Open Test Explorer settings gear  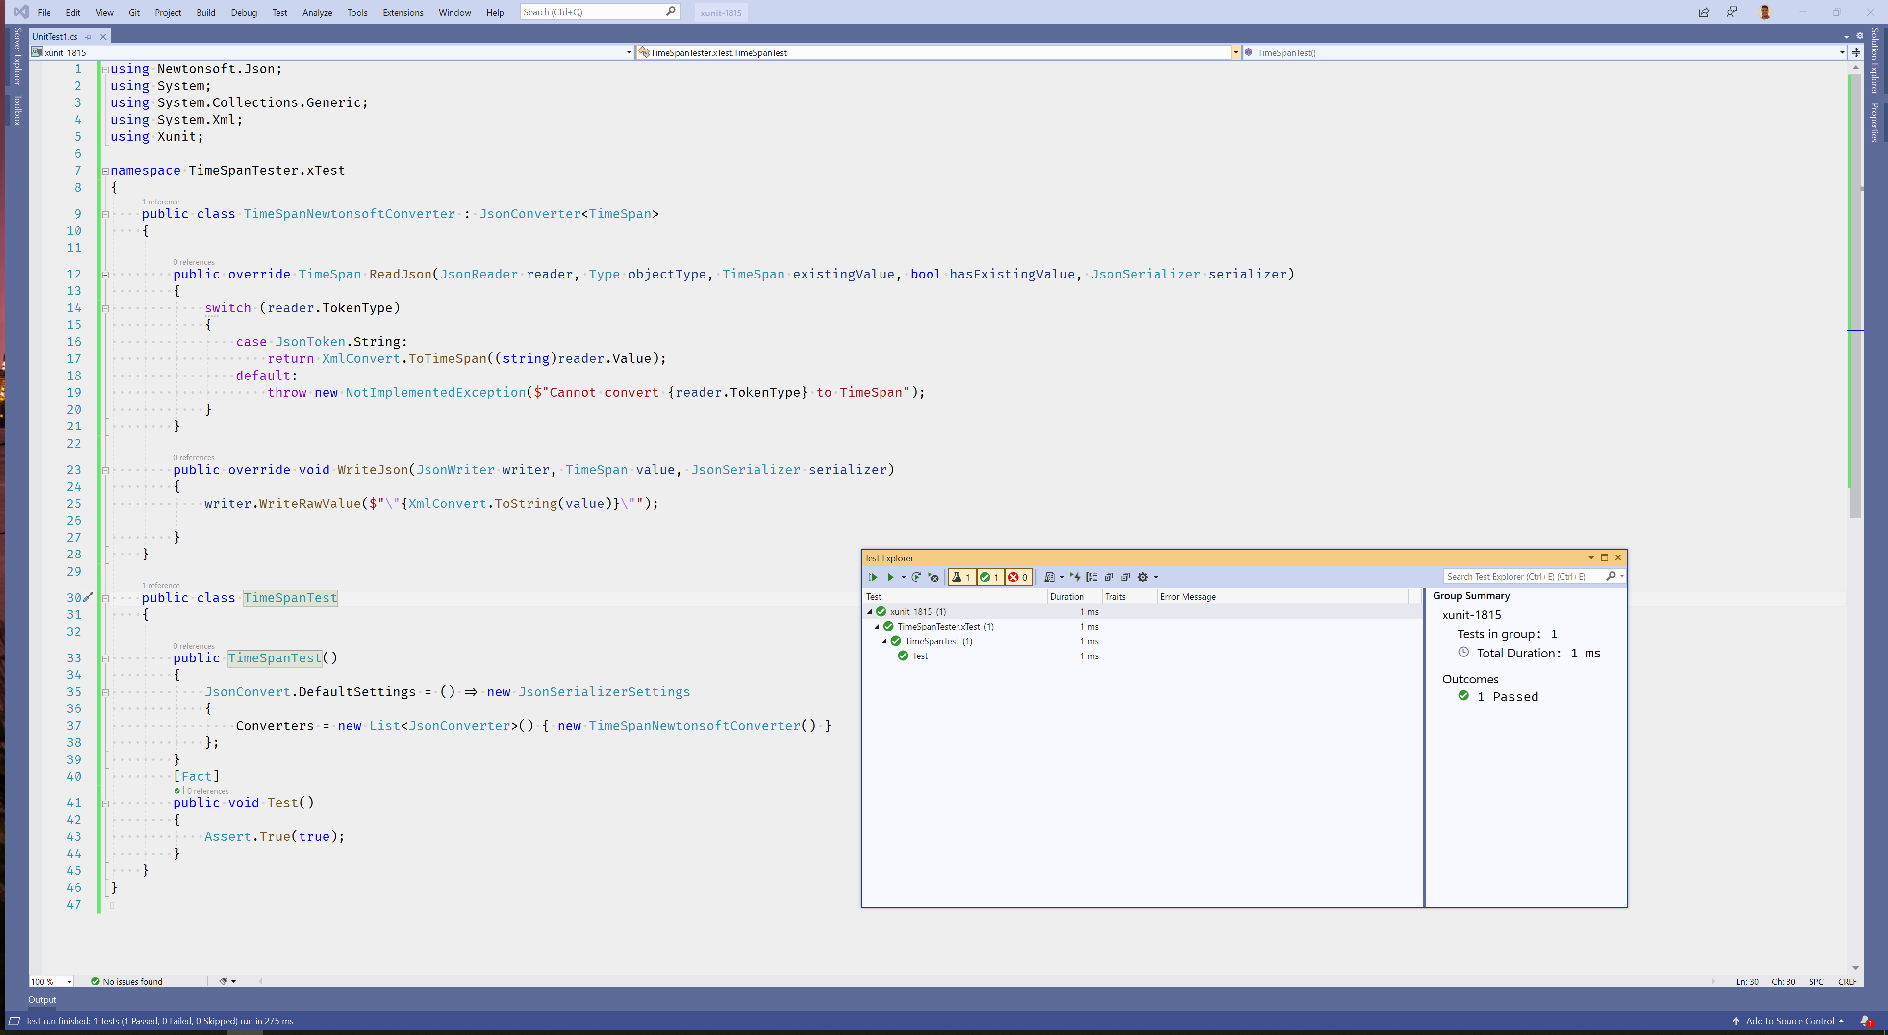(x=1143, y=577)
